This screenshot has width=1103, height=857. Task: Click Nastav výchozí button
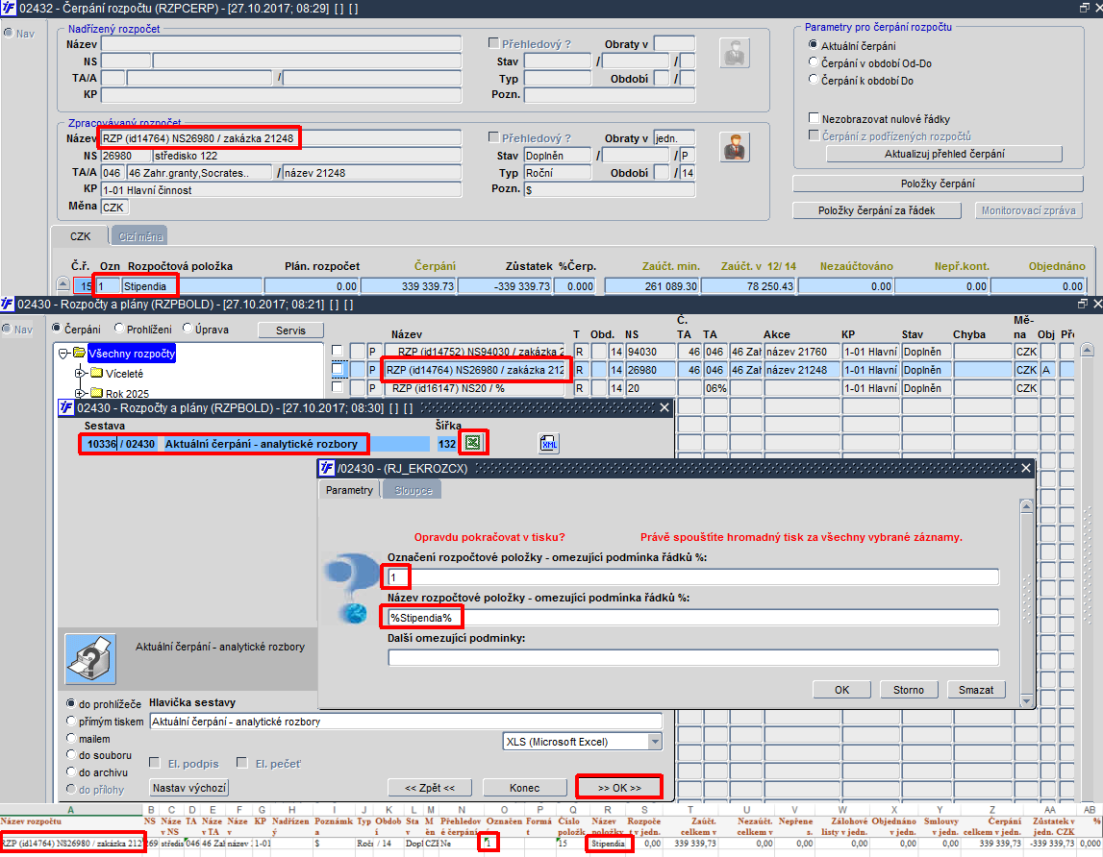click(x=189, y=788)
